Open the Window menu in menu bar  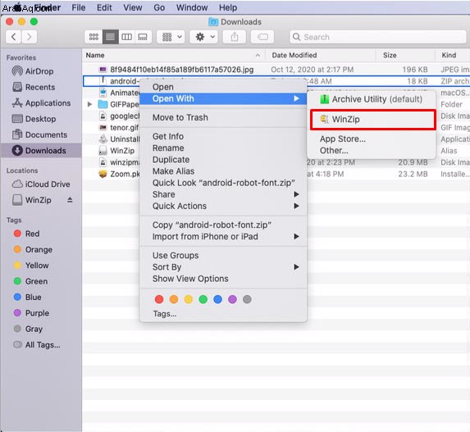(192, 7)
